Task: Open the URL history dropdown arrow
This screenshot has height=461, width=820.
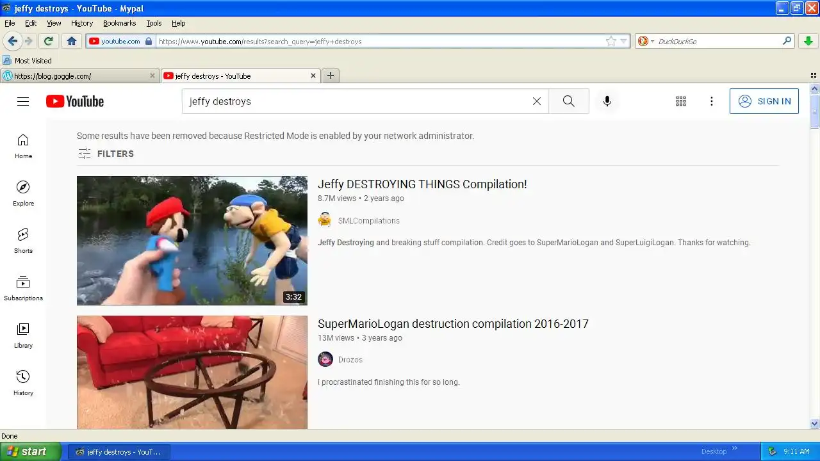Action: coord(624,42)
